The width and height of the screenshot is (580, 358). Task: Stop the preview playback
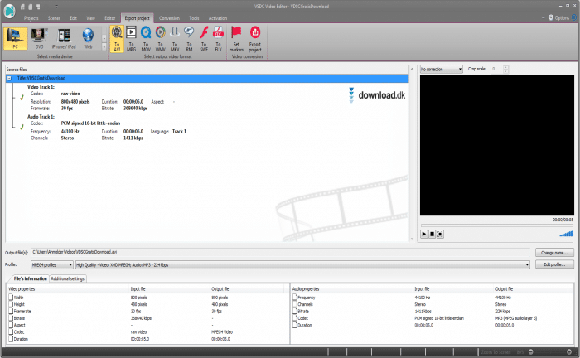point(432,234)
